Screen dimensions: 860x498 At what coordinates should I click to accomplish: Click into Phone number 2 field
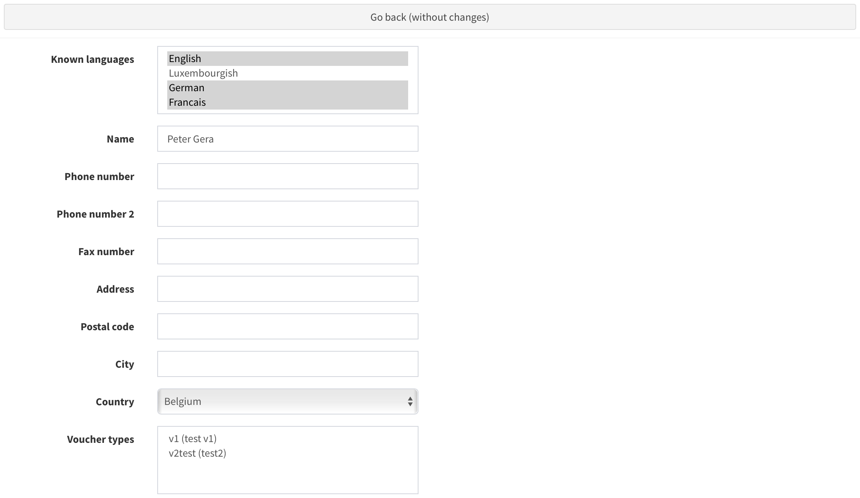[287, 214]
